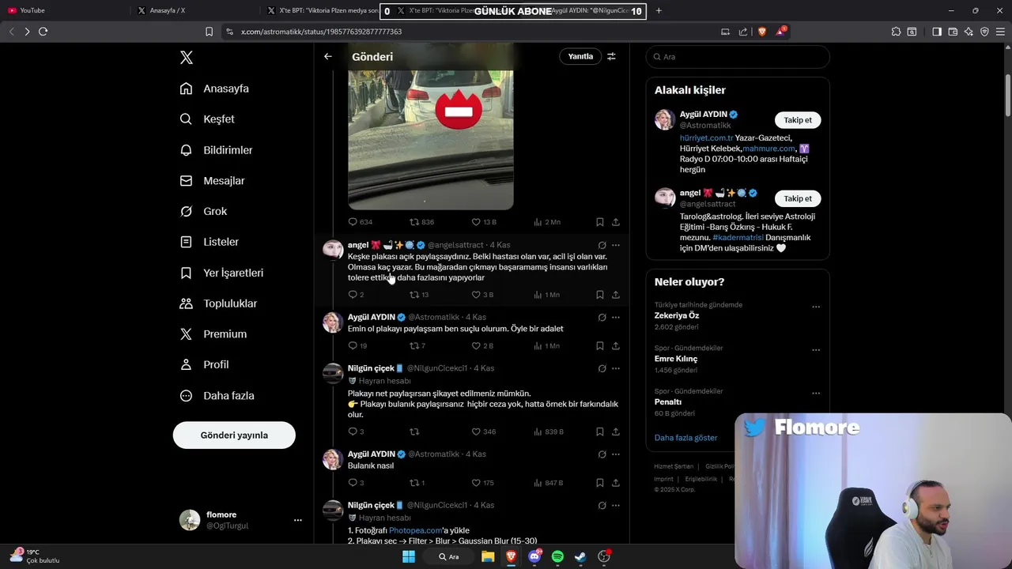Viewport: 1012px width, 569px height.
Task: Bookmark the angel reply
Action: (x=600, y=295)
